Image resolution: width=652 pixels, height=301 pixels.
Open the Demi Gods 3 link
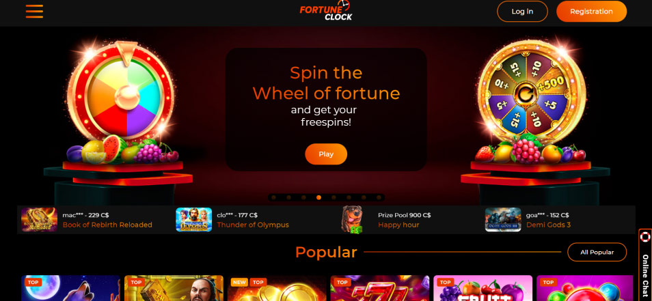[x=549, y=225]
